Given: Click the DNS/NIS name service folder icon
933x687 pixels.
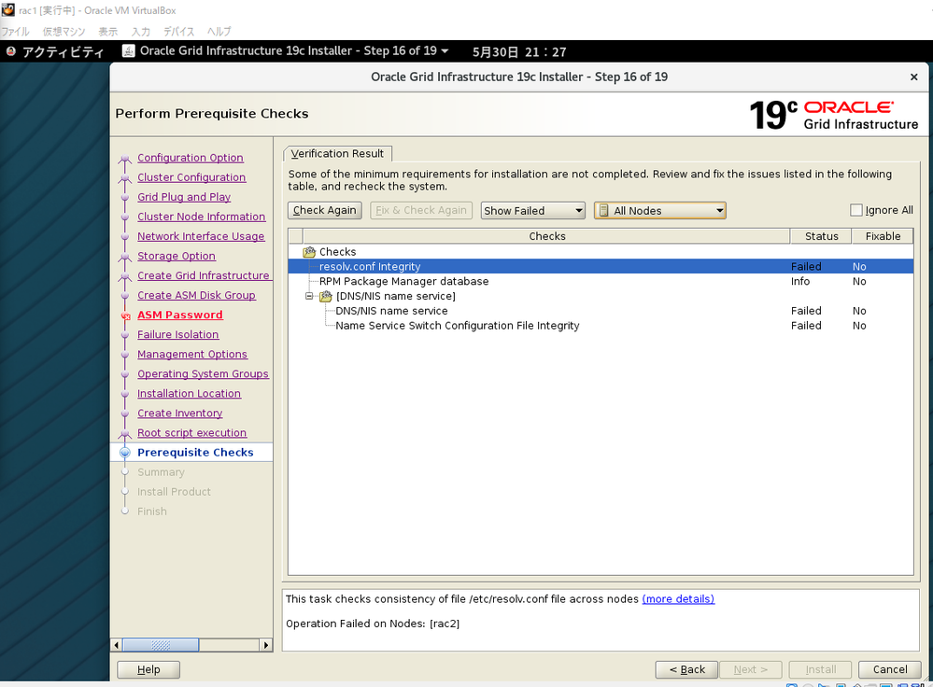Looking at the screenshot, I should click(326, 296).
